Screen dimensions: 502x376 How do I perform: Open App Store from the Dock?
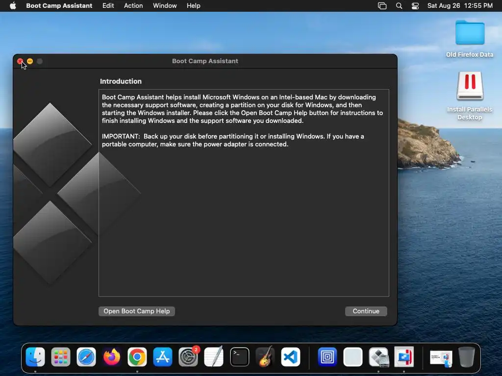pyautogui.click(x=163, y=357)
